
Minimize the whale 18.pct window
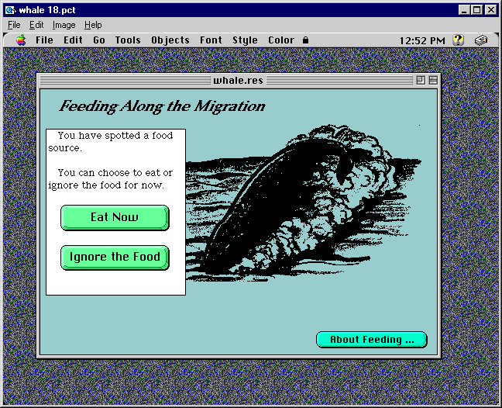464,10
